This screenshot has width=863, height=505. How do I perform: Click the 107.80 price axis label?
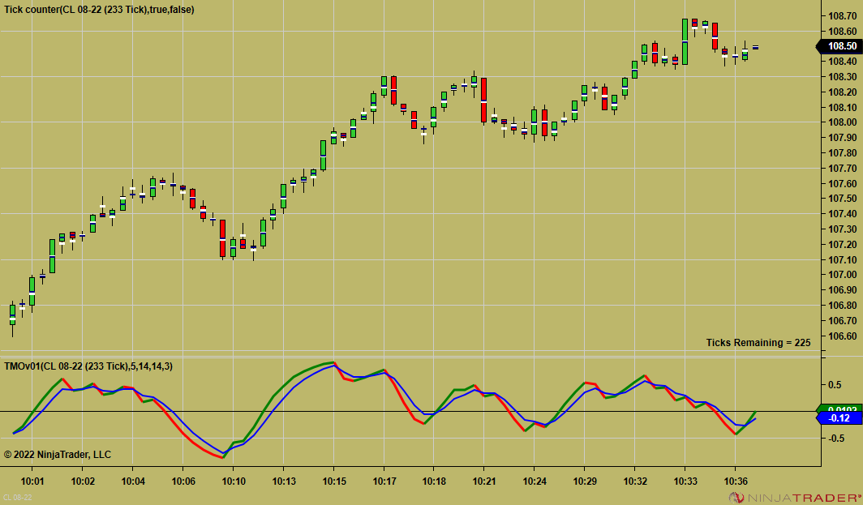pos(842,153)
